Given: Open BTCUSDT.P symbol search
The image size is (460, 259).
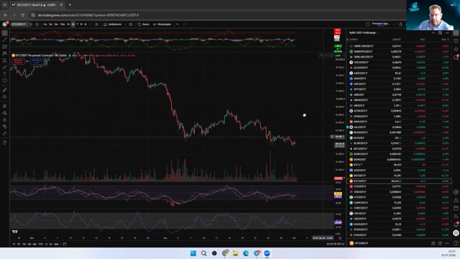Looking at the screenshot, I should click(x=19, y=24).
